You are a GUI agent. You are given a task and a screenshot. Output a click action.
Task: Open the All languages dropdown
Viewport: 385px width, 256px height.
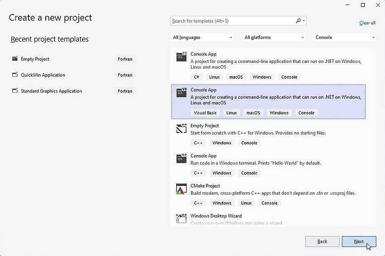(202, 37)
